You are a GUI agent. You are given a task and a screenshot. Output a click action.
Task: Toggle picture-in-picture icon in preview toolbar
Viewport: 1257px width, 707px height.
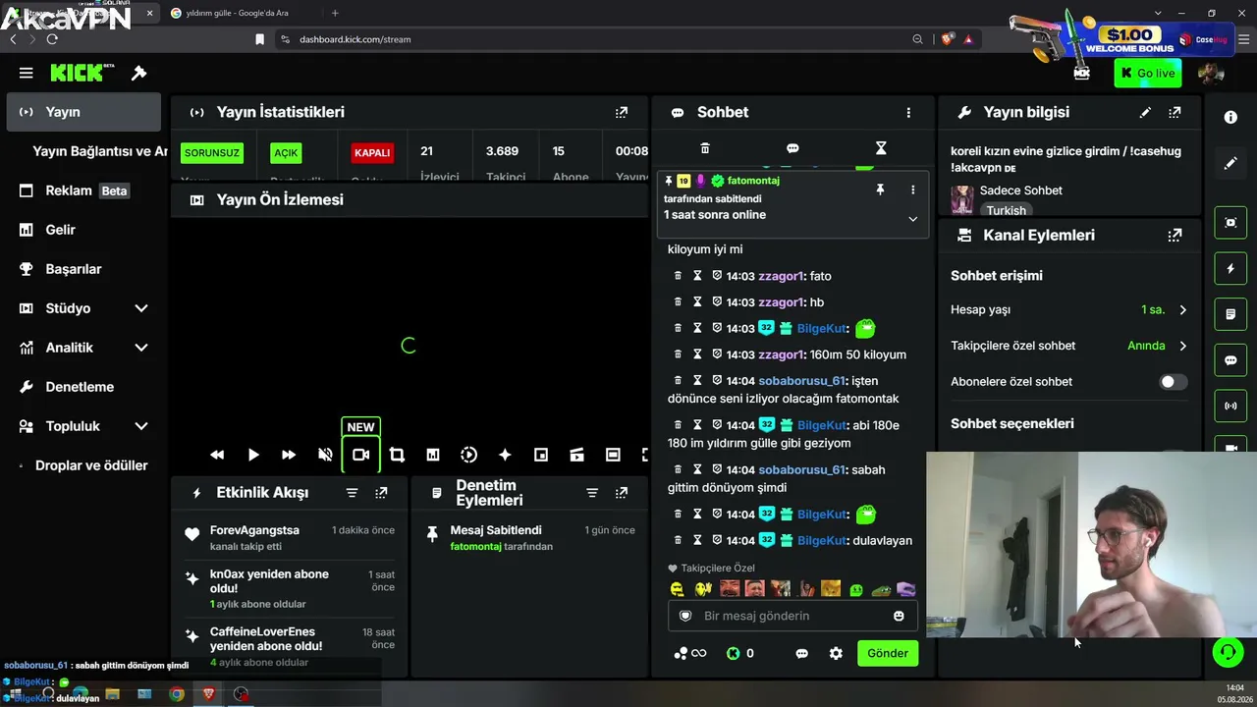coord(541,455)
